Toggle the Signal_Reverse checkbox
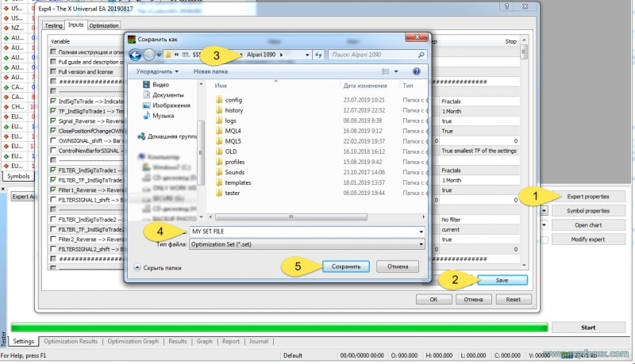This screenshot has height=364, width=635. pyautogui.click(x=52, y=121)
